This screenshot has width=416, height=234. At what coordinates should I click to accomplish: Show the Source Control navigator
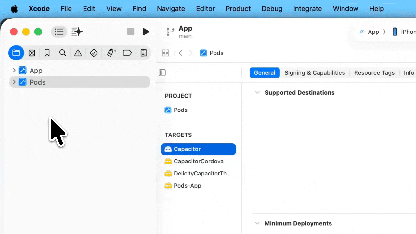coord(32,53)
